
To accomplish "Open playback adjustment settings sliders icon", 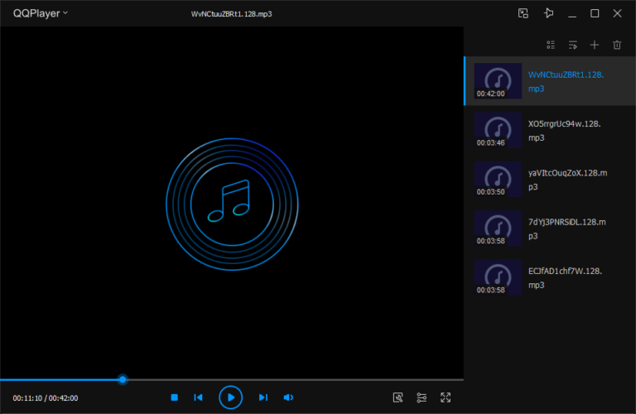I will click(422, 397).
